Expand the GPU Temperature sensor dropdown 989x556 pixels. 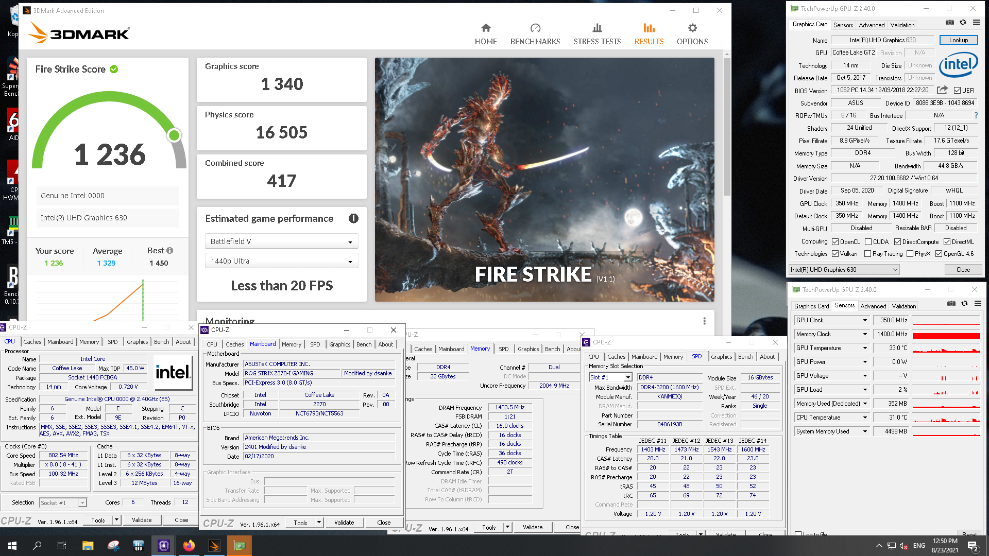[x=865, y=348]
